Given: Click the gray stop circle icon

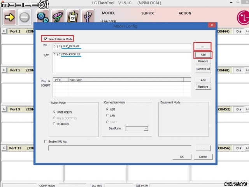Looking at the screenshot, I should point(24,17).
